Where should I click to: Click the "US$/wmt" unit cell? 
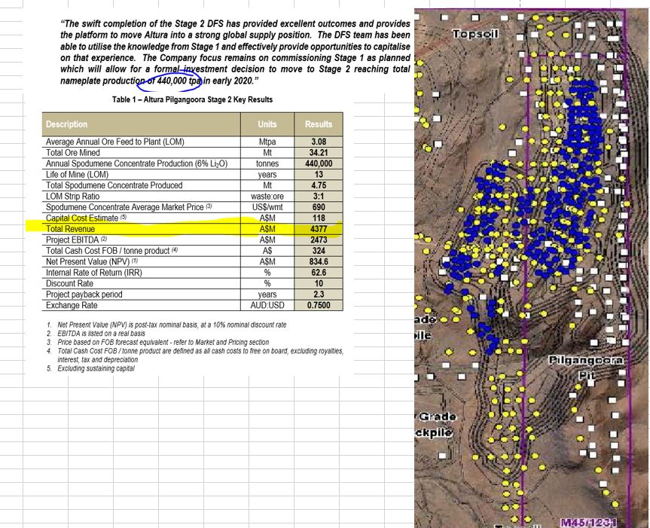click(267, 207)
